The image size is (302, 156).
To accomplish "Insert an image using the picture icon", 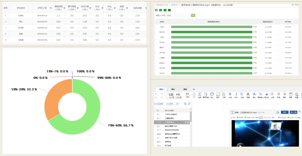I will point(218,94).
